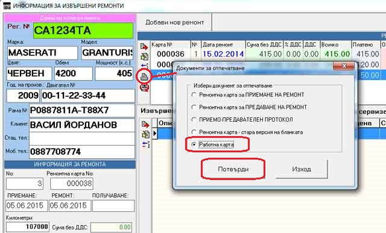The height and width of the screenshot is (233, 386).
Task: Click the red printer icon below circled printer
Action: 145,87
